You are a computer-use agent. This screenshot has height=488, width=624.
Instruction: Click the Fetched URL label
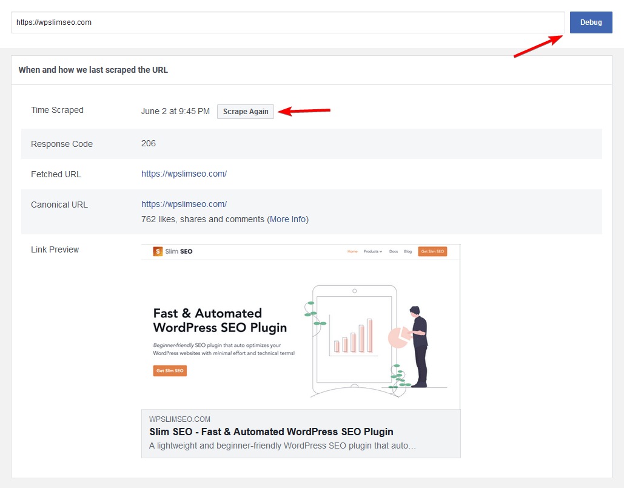tap(56, 174)
